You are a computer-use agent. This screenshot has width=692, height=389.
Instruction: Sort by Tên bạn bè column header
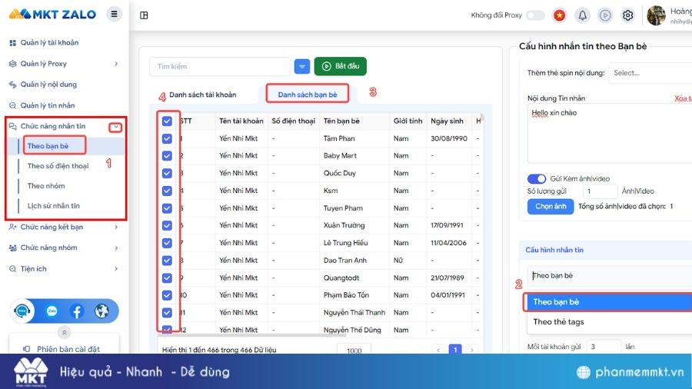(x=341, y=121)
